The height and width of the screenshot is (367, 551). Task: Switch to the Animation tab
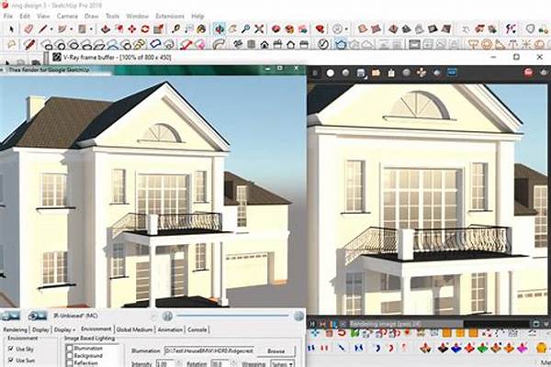tap(170, 328)
